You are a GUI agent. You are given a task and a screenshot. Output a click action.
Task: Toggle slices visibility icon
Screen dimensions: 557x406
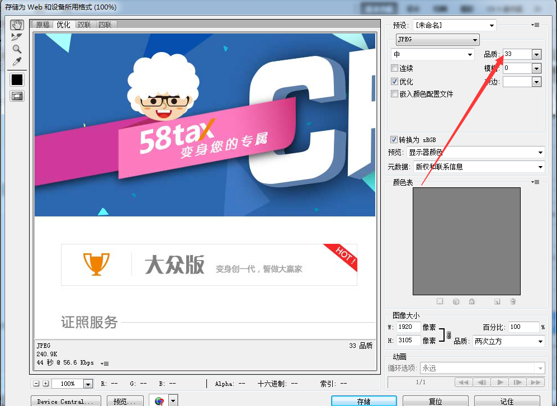coord(17,96)
